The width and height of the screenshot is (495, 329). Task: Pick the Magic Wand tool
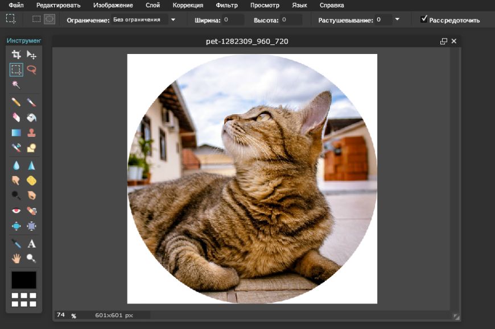(16, 85)
